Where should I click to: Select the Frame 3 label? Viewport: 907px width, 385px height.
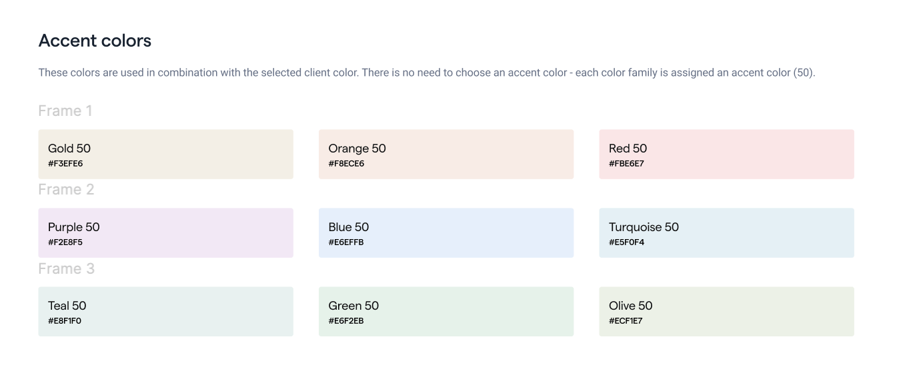66,268
